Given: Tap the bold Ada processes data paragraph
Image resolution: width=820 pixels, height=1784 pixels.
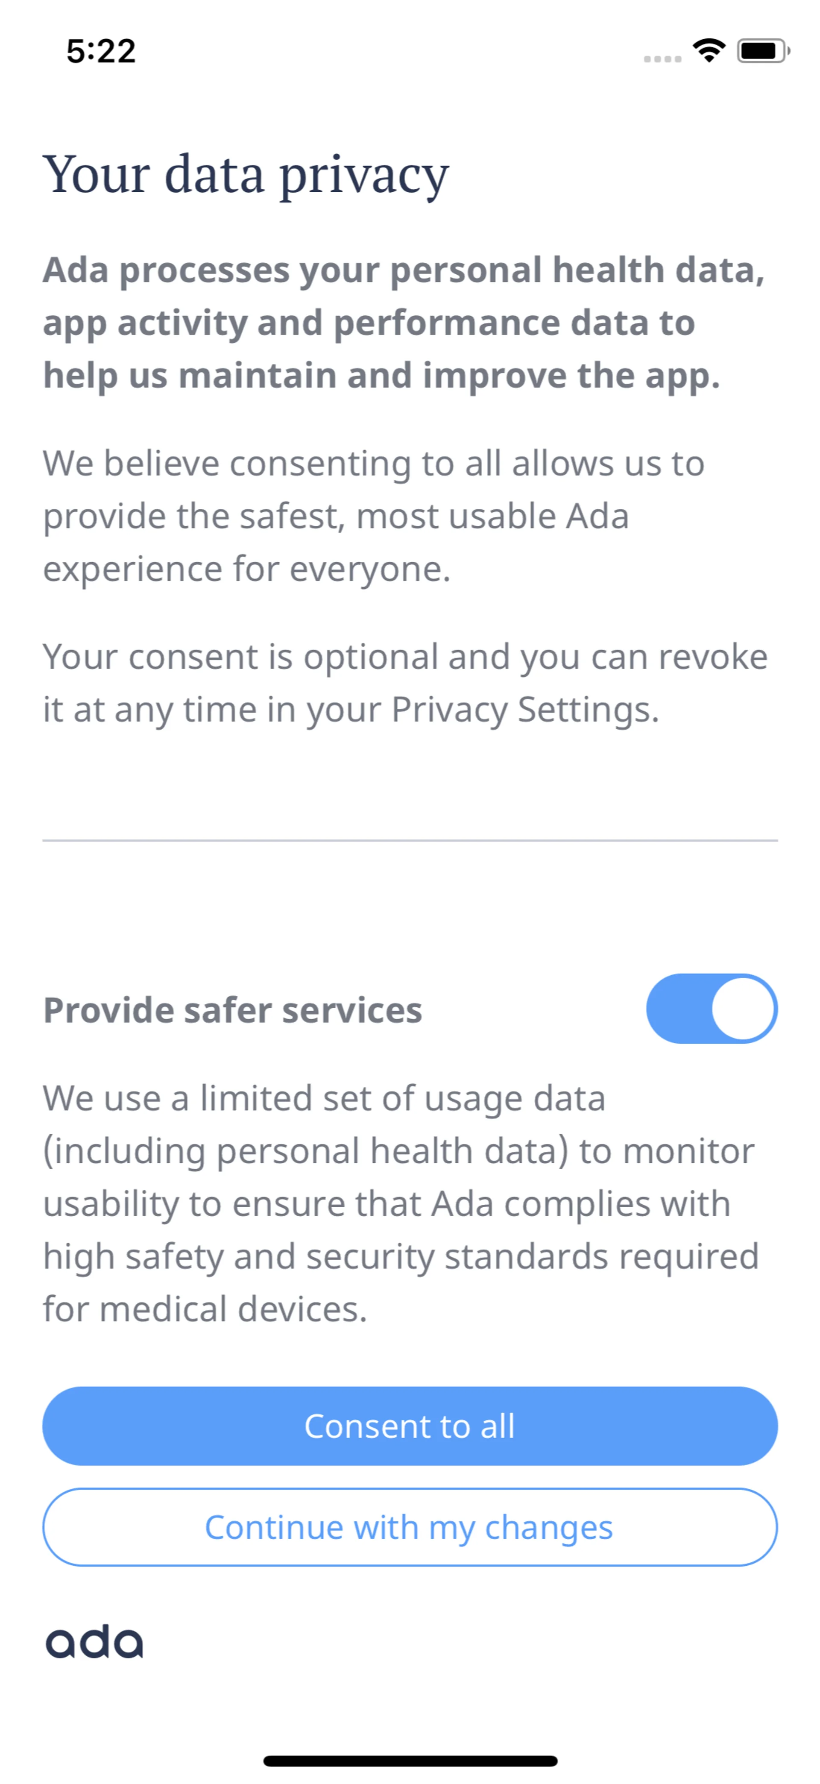Looking at the screenshot, I should click(404, 322).
